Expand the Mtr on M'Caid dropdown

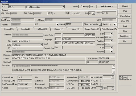click(x=113, y=77)
